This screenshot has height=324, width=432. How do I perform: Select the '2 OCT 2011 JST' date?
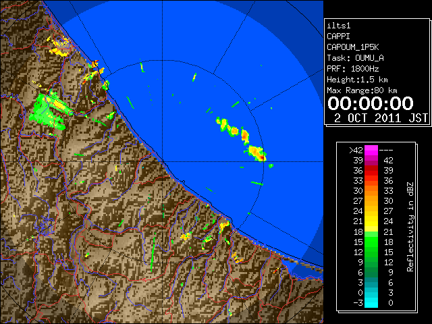(381, 118)
